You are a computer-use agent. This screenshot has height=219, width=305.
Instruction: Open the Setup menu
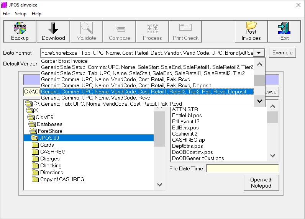20,14
